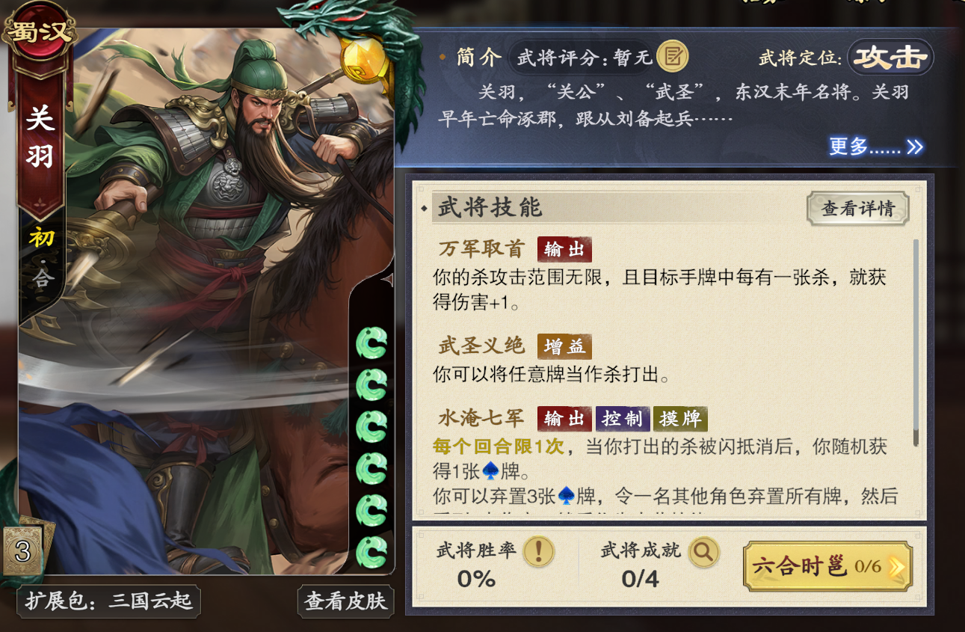Open the magnifier icon beside 武将成就
Image resolution: width=965 pixels, height=632 pixels.
[703, 552]
